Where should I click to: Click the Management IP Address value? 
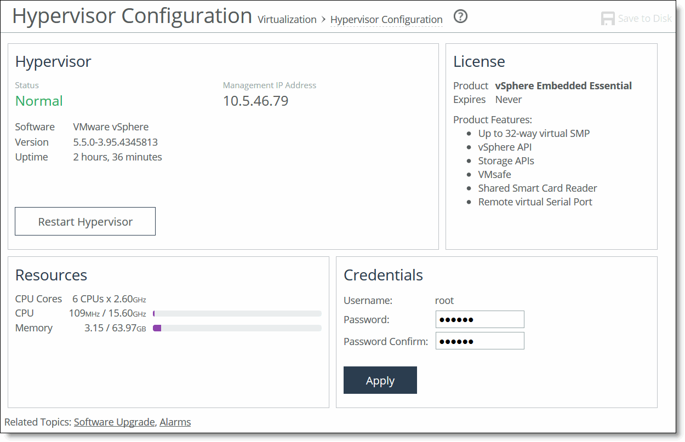pyautogui.click(x=255, y=100)
